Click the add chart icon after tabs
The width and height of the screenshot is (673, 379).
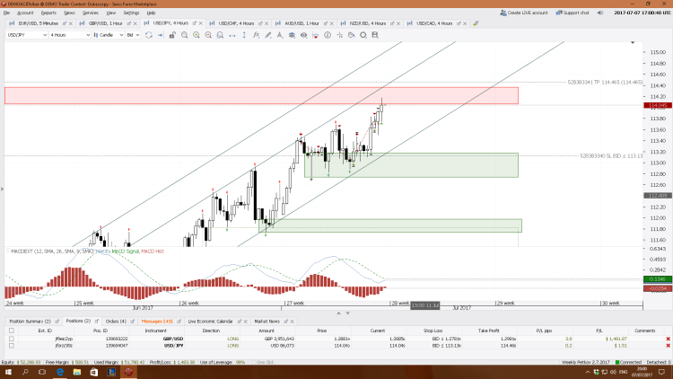point(475,23)
